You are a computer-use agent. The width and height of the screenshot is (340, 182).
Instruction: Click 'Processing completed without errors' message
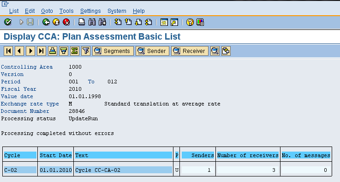tap(58, 133)
